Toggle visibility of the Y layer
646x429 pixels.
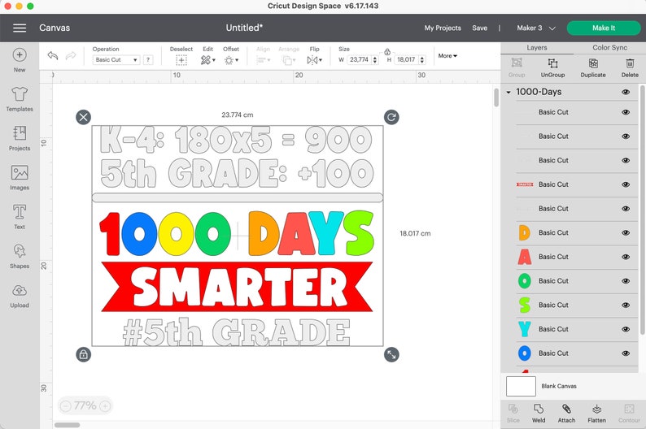[626, 329]
